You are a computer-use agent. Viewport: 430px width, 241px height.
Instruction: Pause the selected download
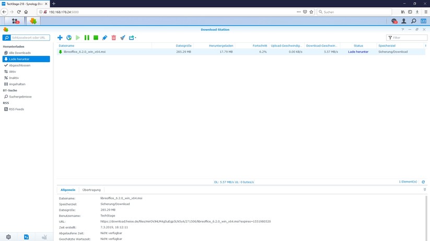87,38
